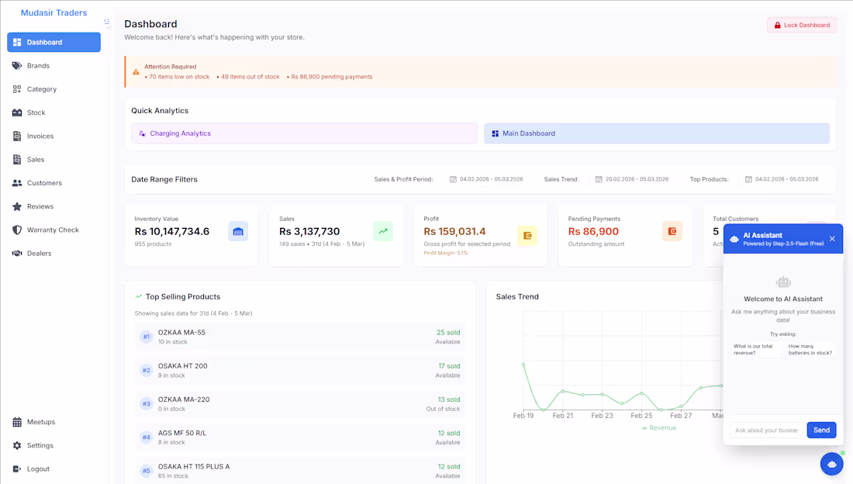The width and height of the screenshot is (853, 484).
Task: Click the Customers icon
Action: [x=18, y=182]
